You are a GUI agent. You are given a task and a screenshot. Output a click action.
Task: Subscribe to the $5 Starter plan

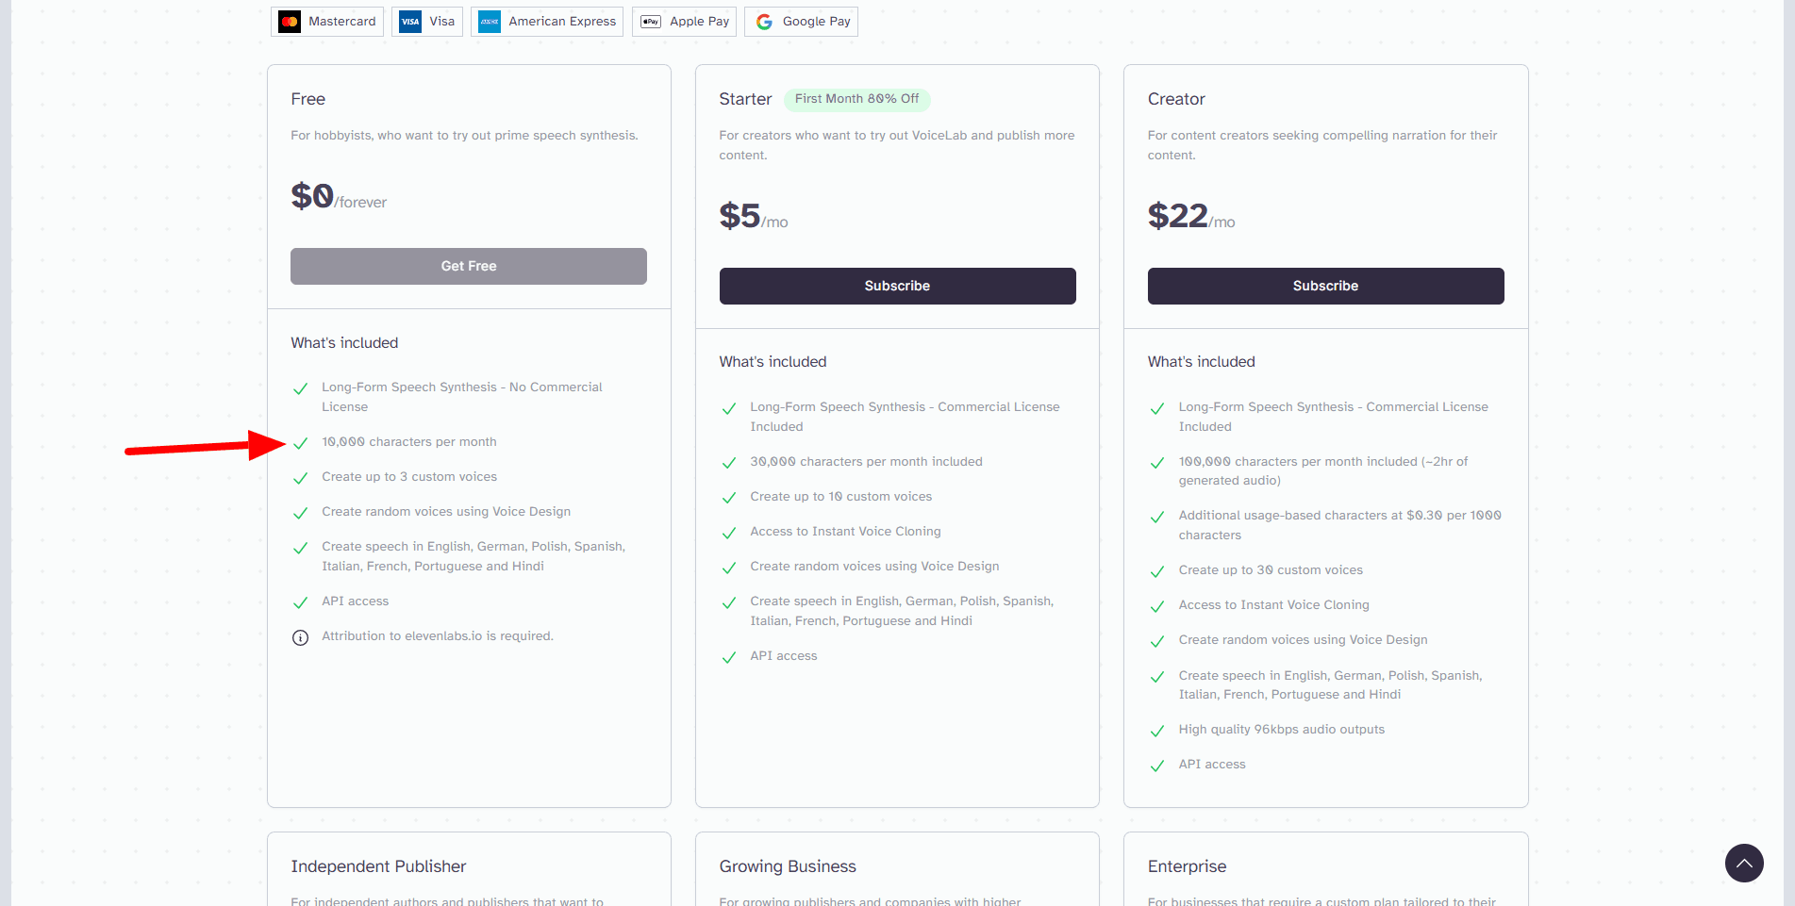tap(897, 286)
